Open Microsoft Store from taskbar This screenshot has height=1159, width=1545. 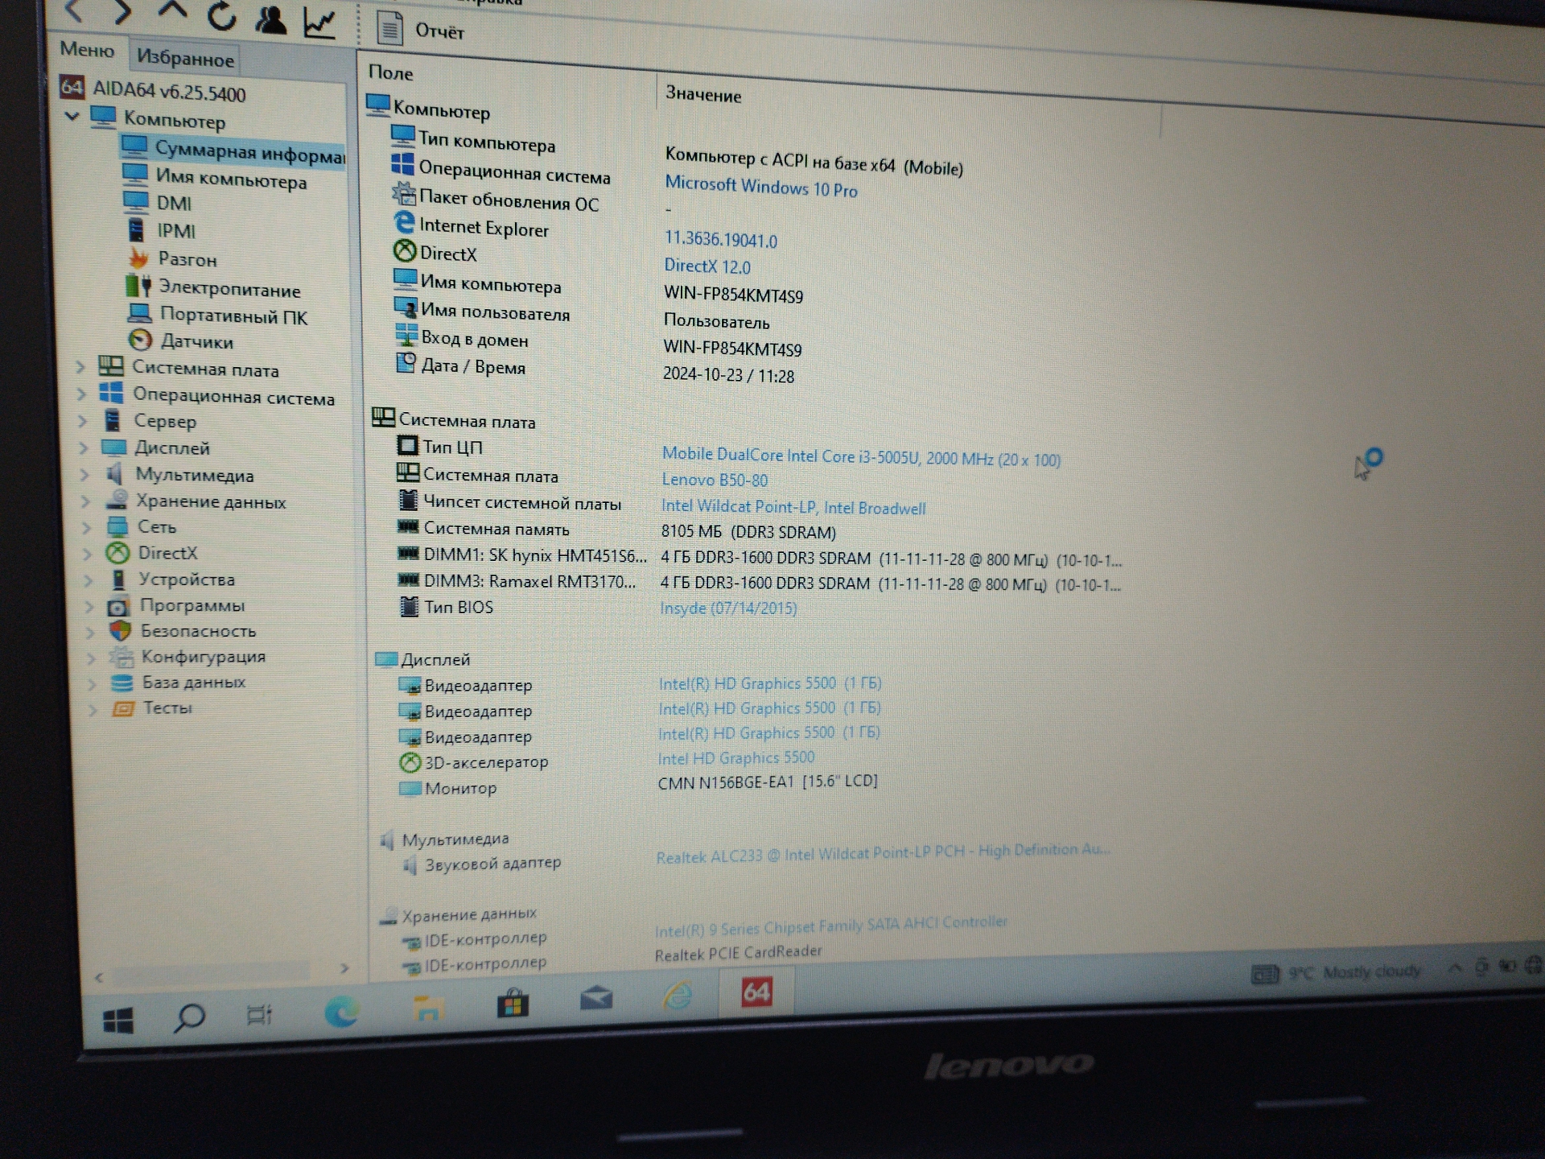click(x=513, y=1004)
